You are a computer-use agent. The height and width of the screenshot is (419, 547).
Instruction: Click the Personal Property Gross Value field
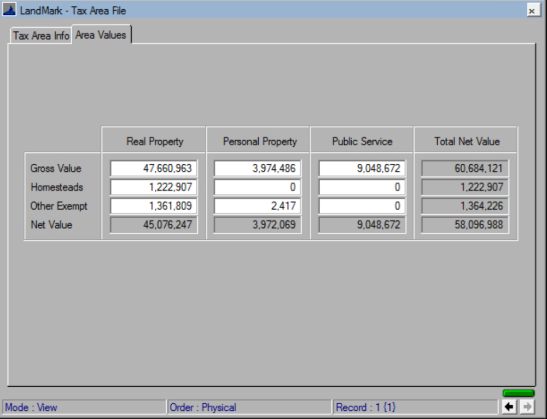[x=257, y=168]
